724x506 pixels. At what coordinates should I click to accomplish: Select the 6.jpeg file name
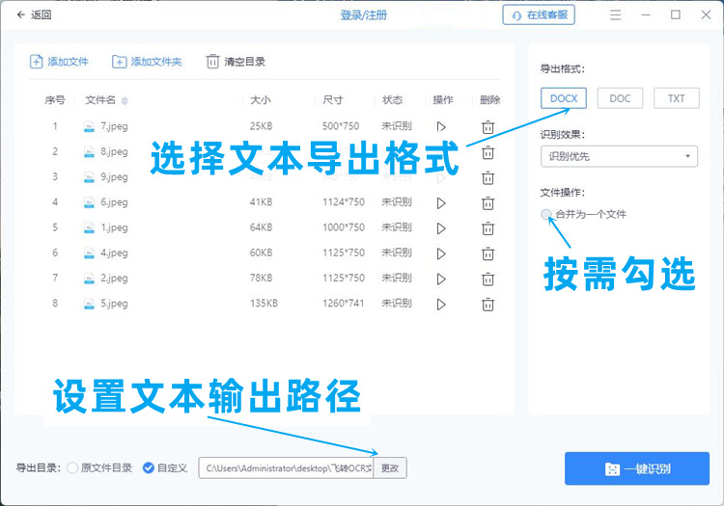pyautogui.click(x=114, y=202)
